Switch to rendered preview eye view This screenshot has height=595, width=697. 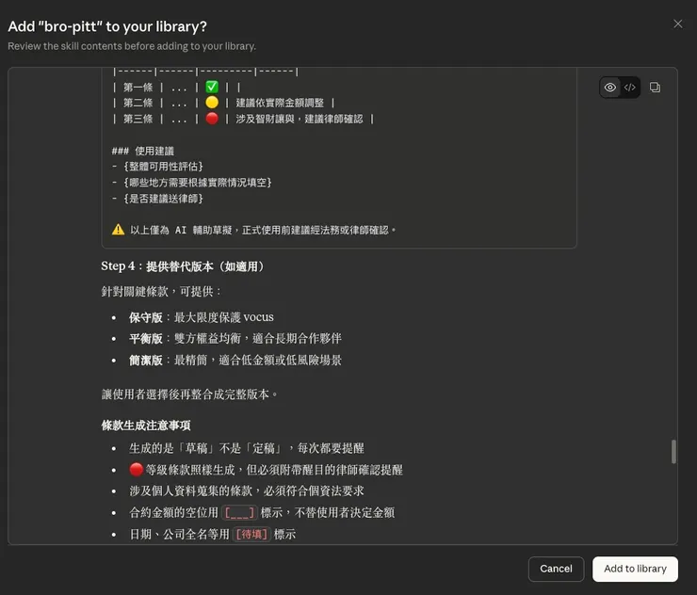point(610,88)
